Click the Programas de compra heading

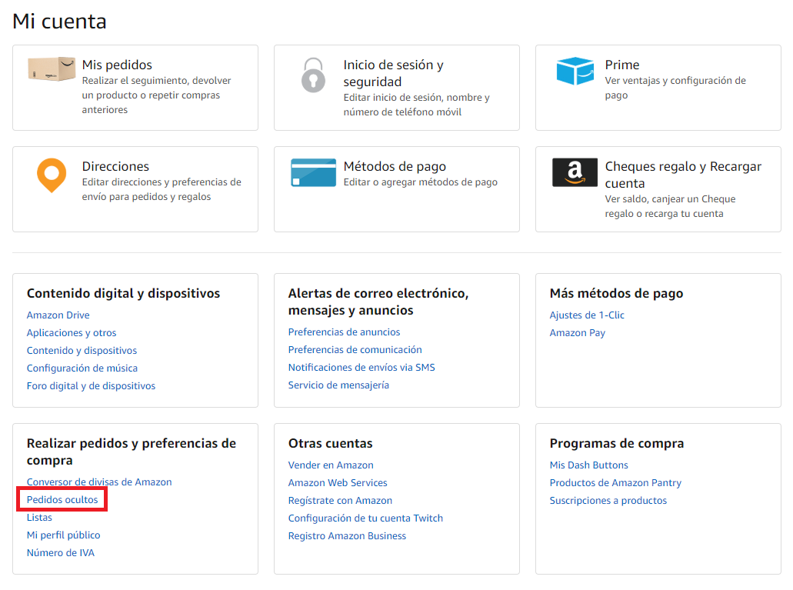click(x=617, y=443)
